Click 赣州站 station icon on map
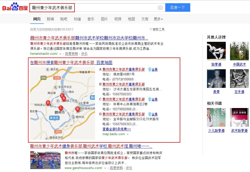 coord(73,117)
